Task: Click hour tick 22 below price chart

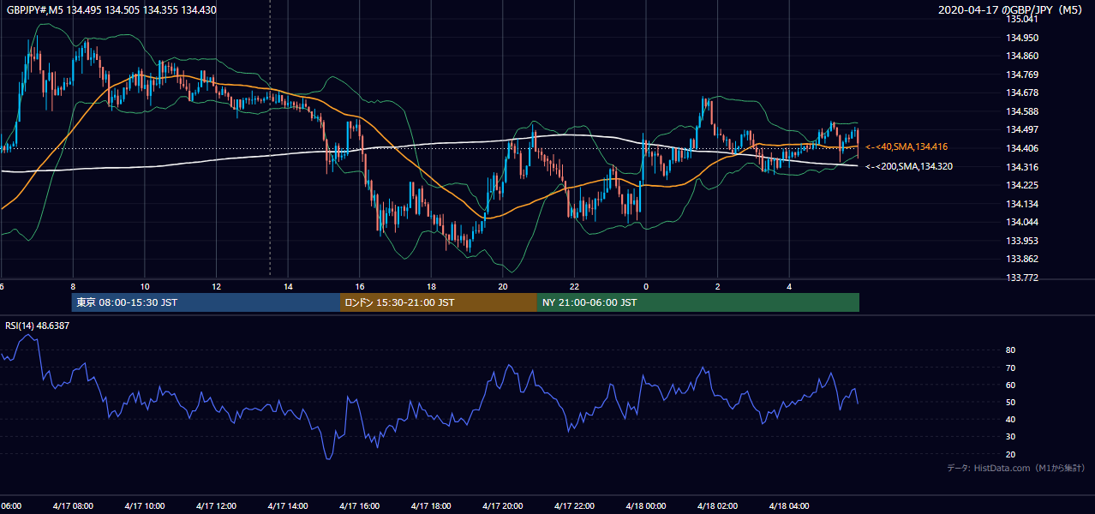Action: 574,287
